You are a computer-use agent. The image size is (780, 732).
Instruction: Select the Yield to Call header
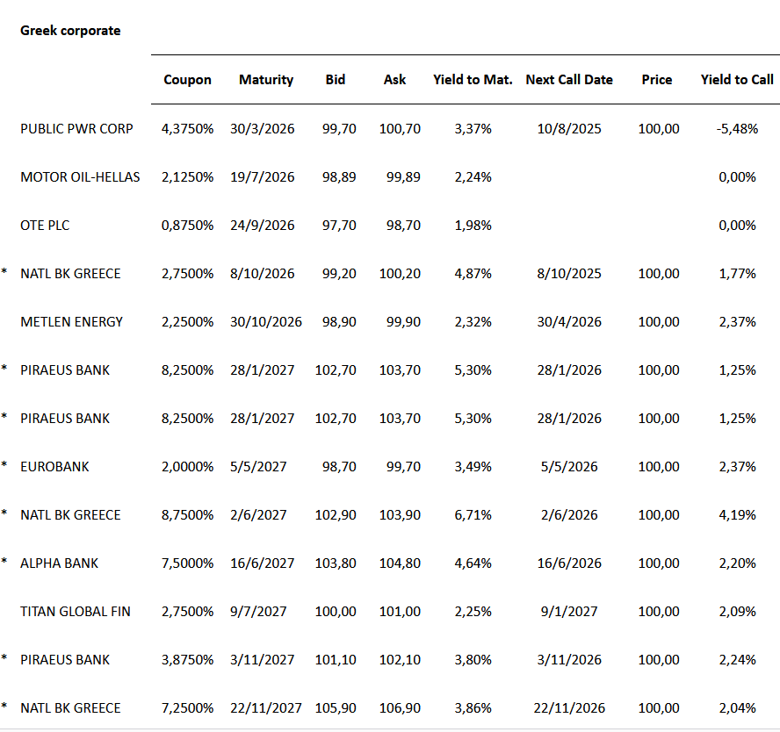pyautogui.click(x=737, y=80)
